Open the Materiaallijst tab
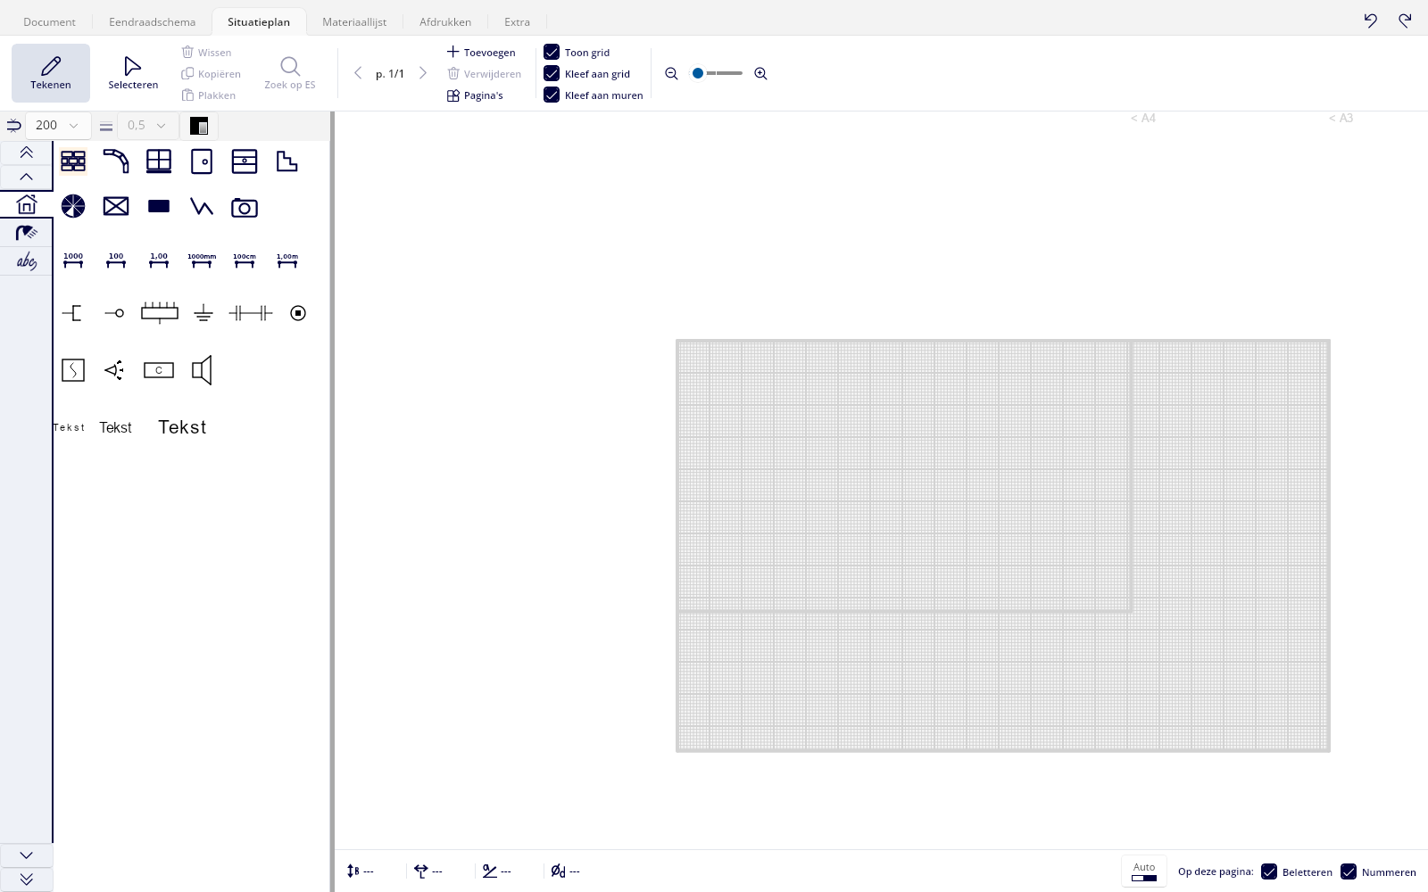The image size is (1428, 892). pyautogui.click(x=354, y=21)
